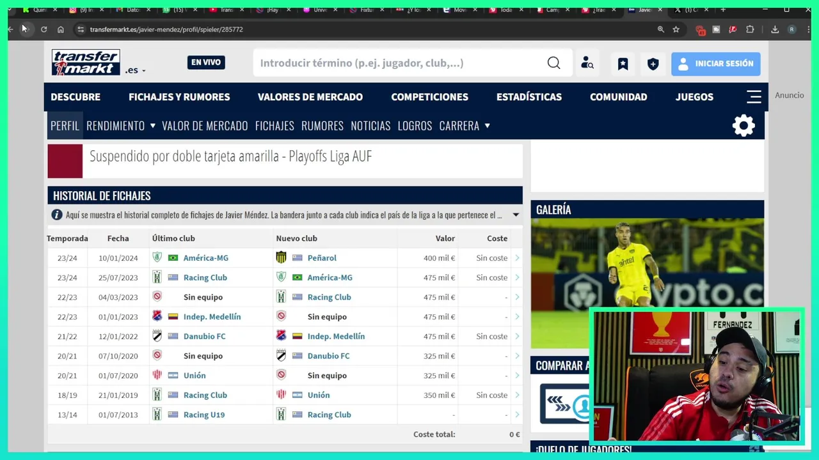Expand the transfer history info text arrow
Viewport: 819px width, 460px height.
[x=516, y=215]
